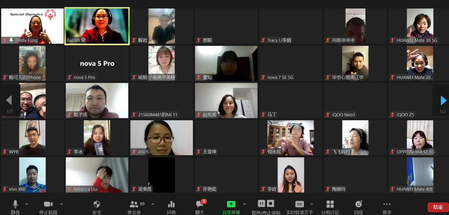Screen dimensions: 449x215
Task: Click the camera 停止视频 icon
Action: pos(48,204)
